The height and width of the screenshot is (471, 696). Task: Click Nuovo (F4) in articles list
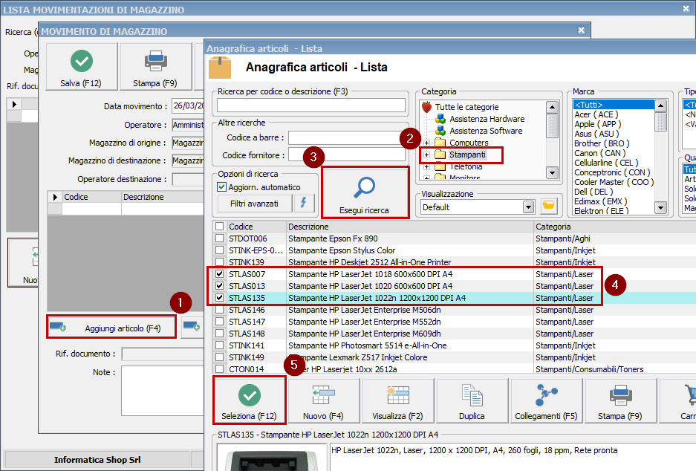324,400
